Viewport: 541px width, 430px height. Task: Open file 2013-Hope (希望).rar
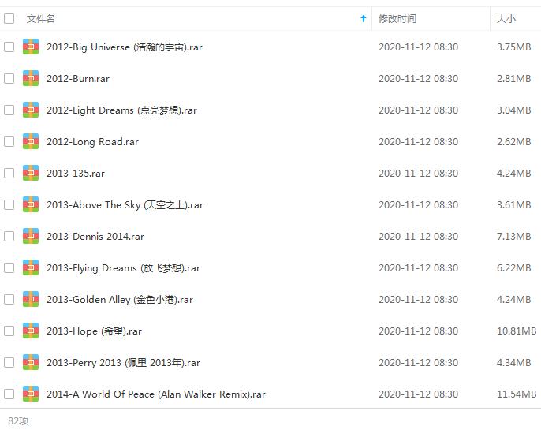coord(94,331)
